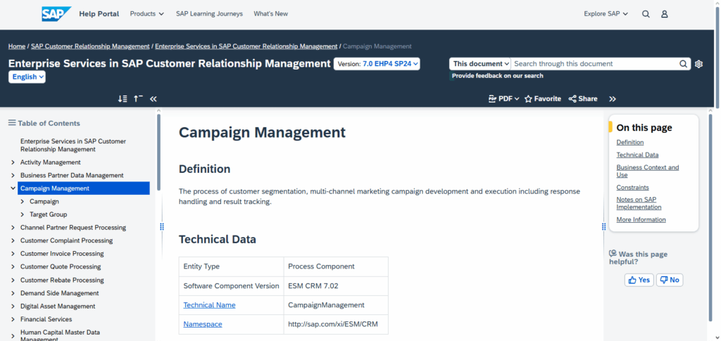Select Digital Asset Management in contents
Screen dimensions: 721x341
(58, 306)
